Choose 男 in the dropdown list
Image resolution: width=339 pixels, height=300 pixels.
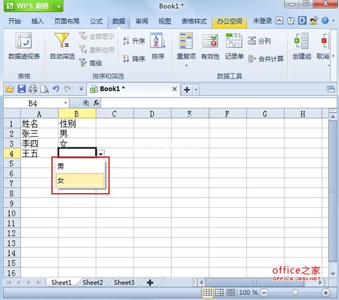80,167
